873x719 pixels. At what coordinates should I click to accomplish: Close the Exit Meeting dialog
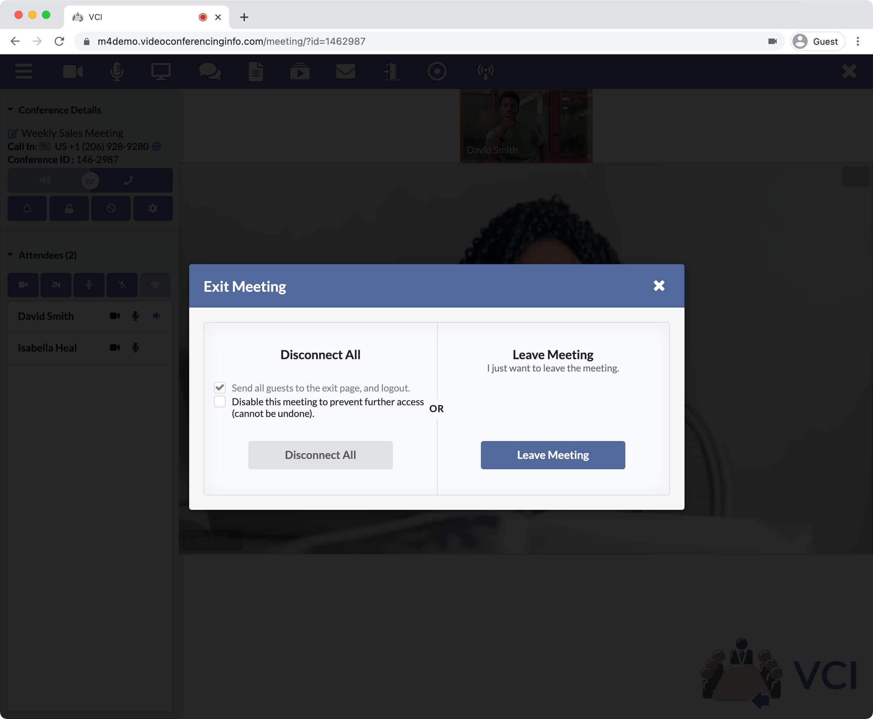pos(659,285)
